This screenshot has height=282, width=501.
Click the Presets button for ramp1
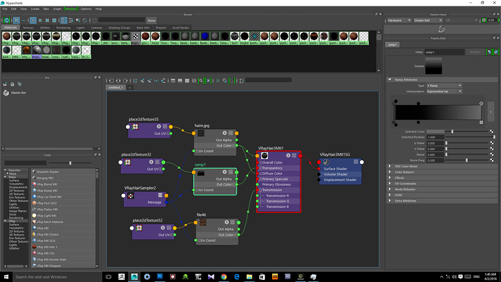(x=475, y=52)
